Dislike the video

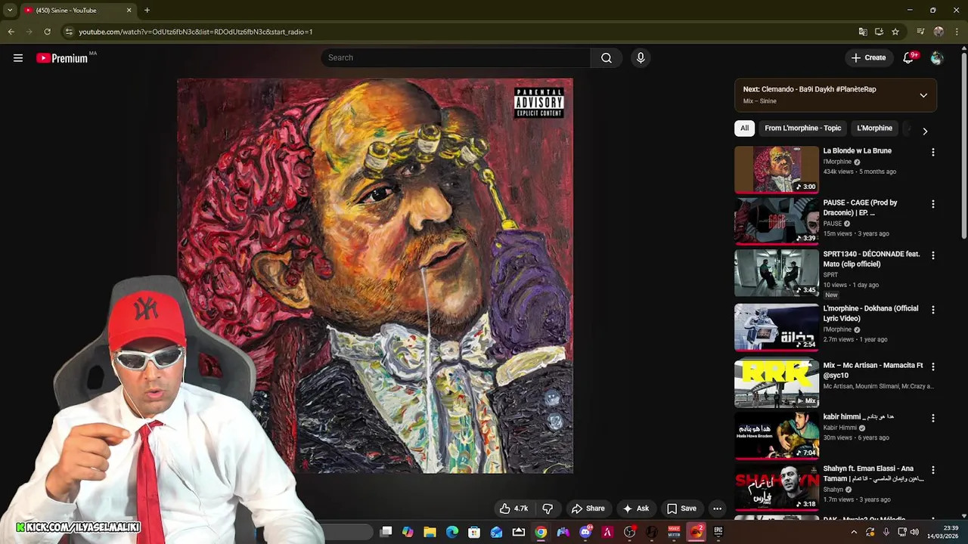pos(548,508)
